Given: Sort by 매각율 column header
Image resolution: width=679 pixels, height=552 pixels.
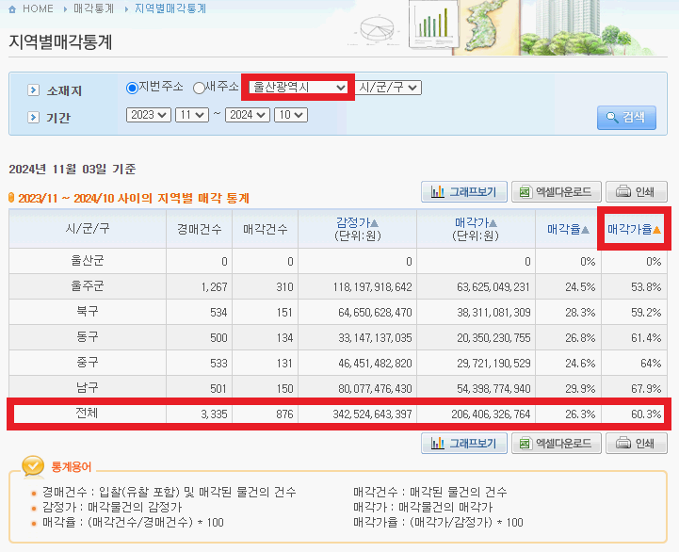Looking at the screenshot, I should tap(568, 229).
